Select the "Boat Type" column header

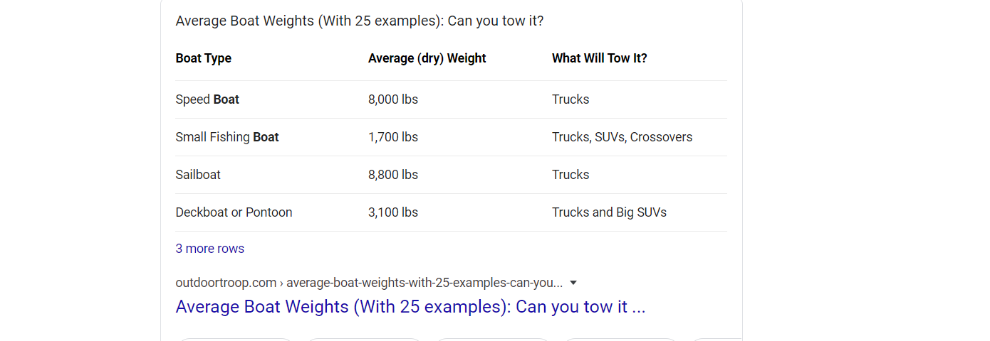(x=203, y=58)
